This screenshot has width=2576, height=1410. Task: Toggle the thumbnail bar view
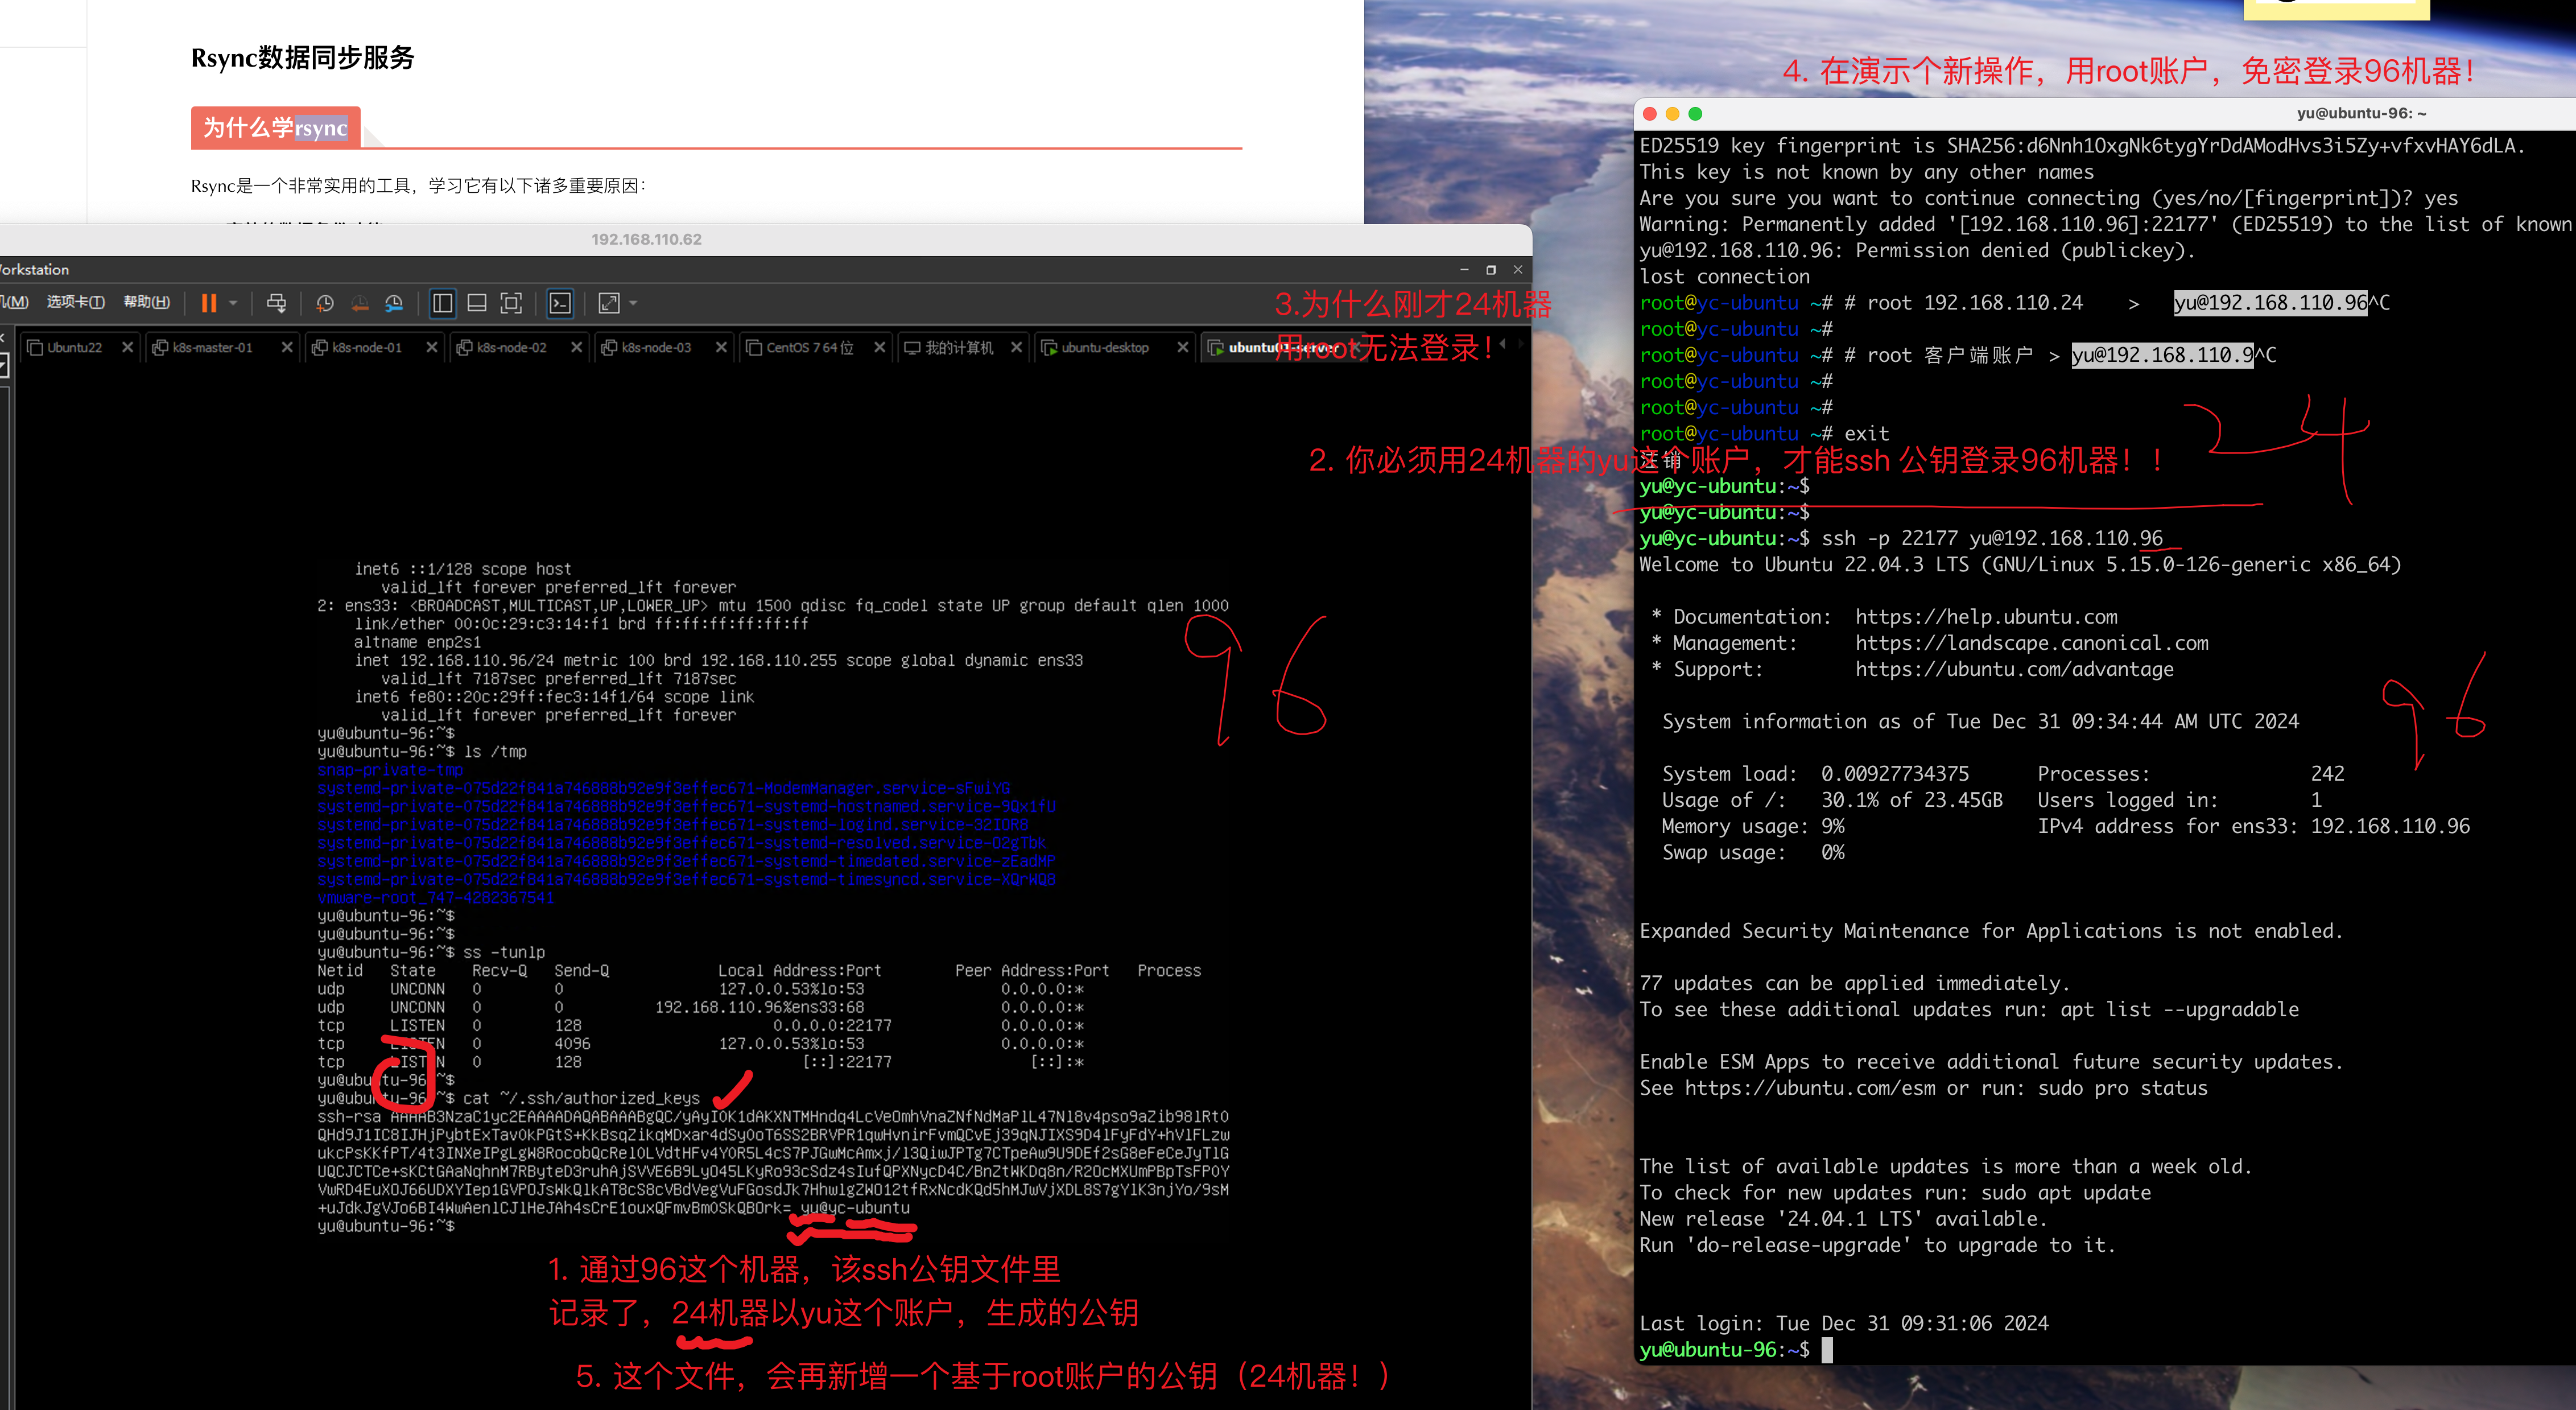[x=477, y=303]
